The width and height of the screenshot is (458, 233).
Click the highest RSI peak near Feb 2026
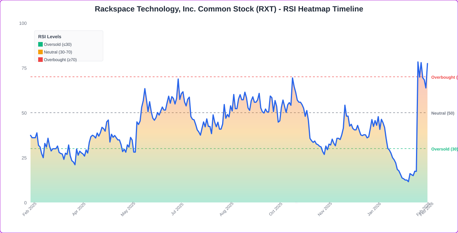pyautogui.click(x=418, y=62)
